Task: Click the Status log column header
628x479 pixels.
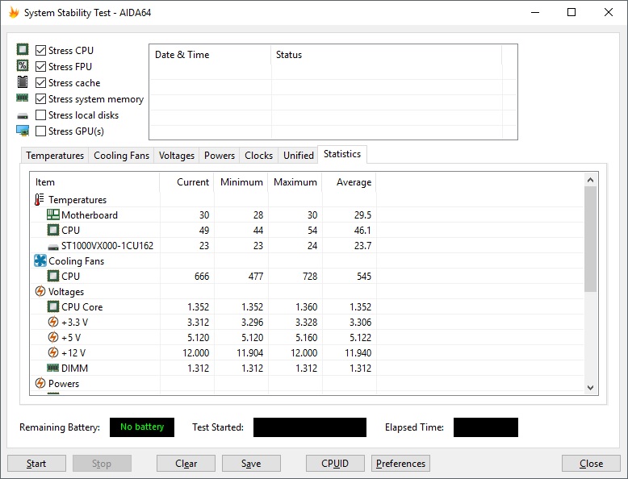Action: [387, 55]
